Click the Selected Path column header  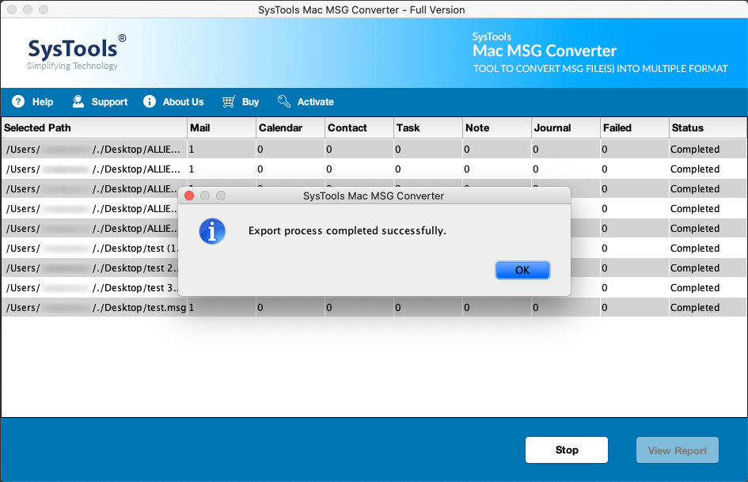click(x=94, y=128)
